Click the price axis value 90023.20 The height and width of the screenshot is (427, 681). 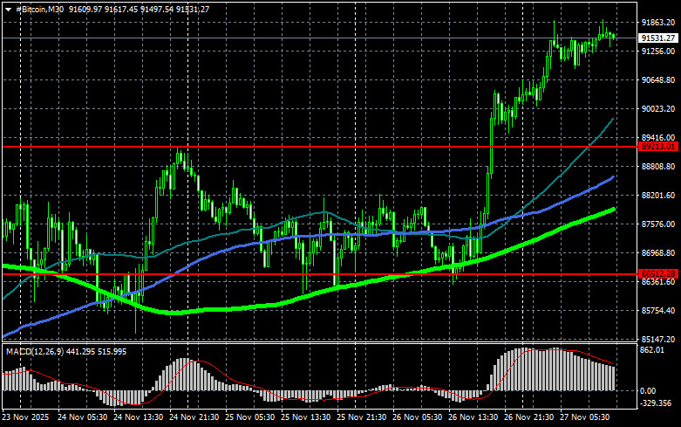pos(658,108)
